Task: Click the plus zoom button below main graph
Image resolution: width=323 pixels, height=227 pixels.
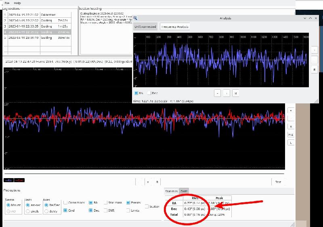Action: point(148,182)
